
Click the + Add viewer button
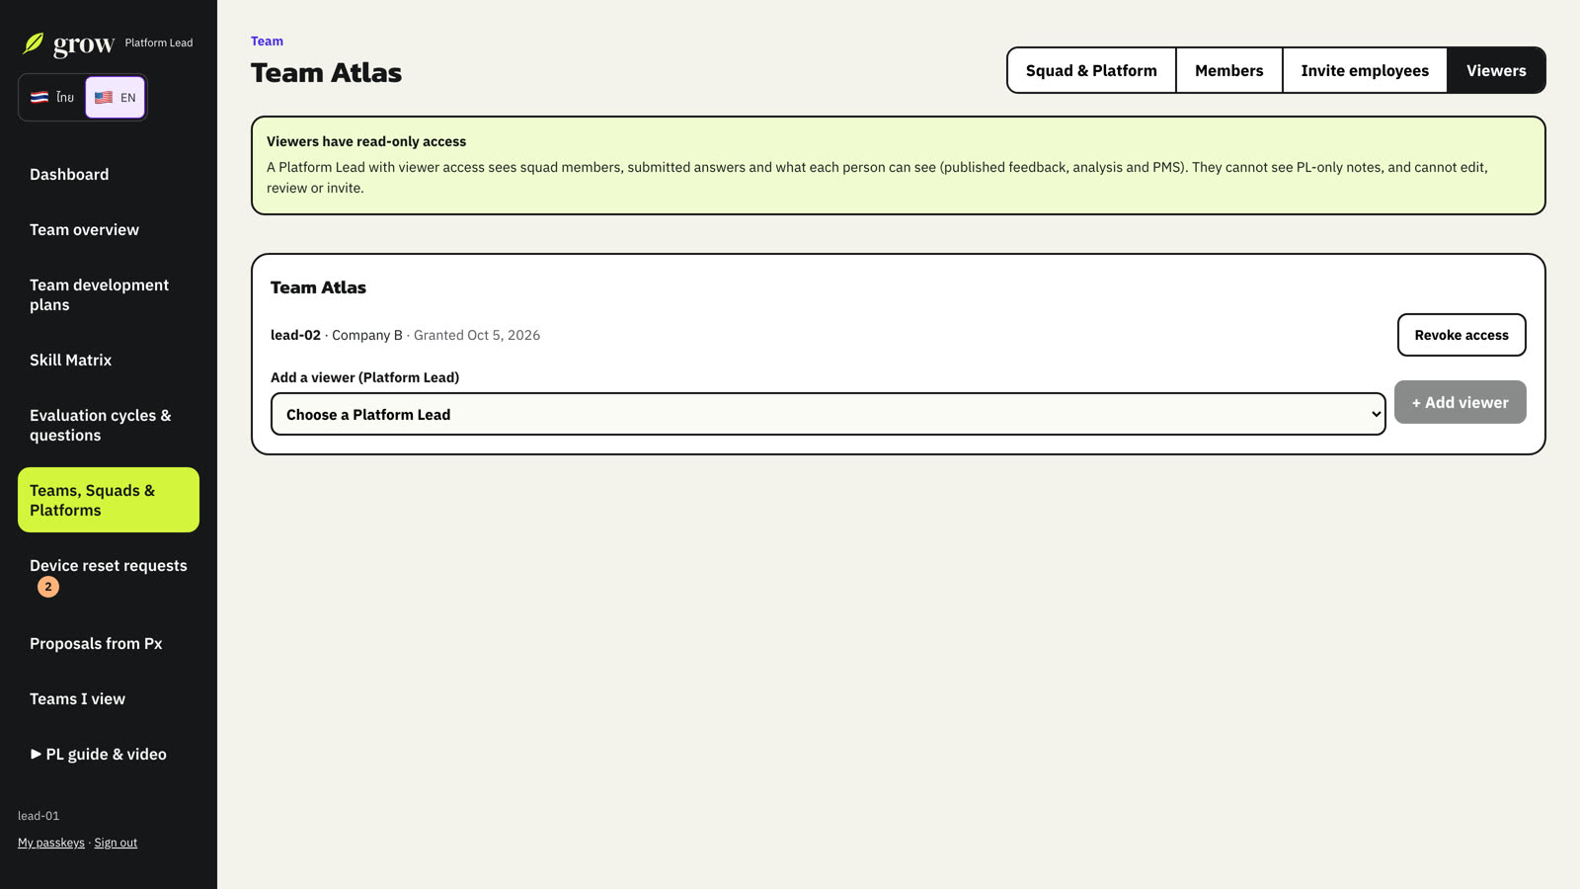click(1460, 402)
